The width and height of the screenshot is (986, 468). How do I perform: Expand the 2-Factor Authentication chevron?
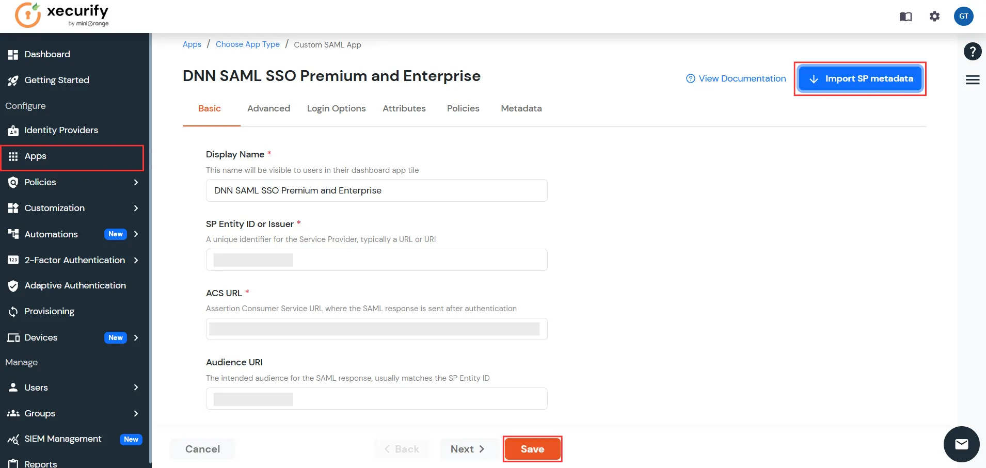point(136,260)
